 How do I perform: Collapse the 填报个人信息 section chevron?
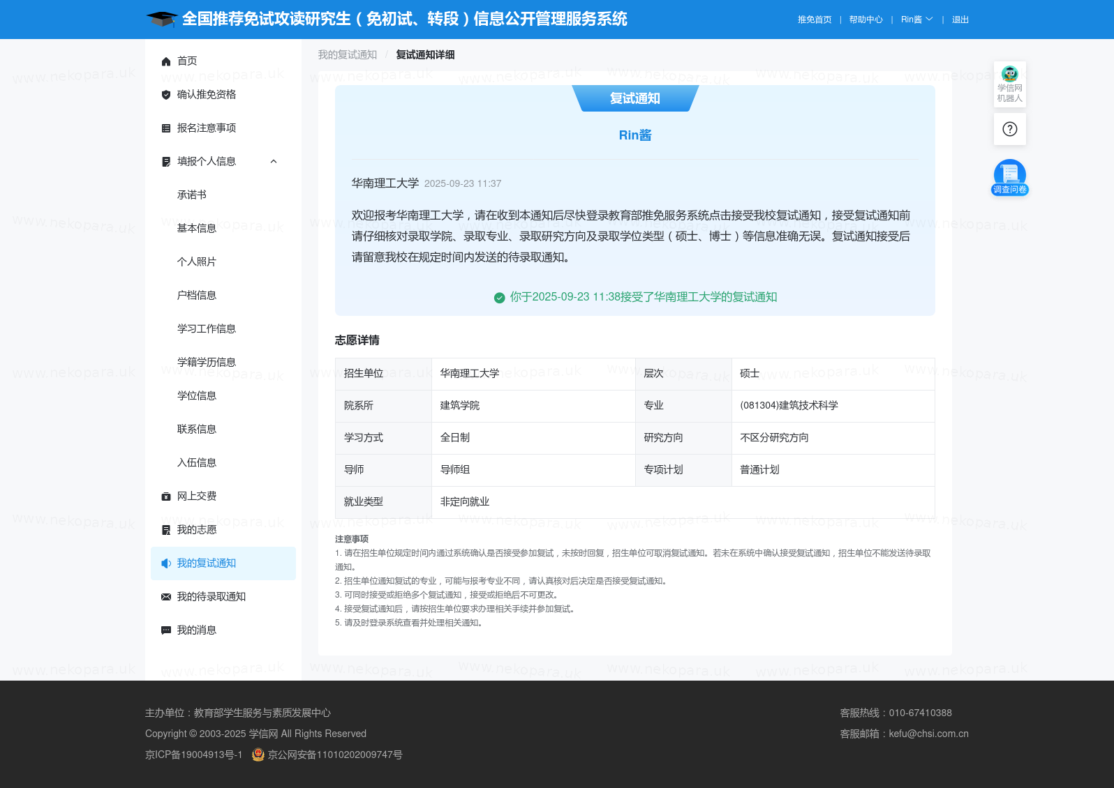(x=274, y=162)
